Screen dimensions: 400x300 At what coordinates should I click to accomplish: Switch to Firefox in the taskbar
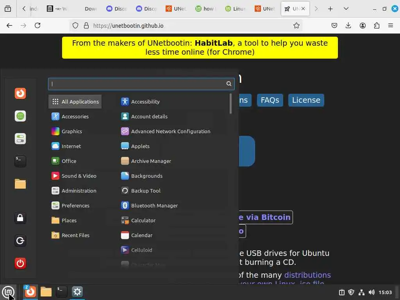pos(30,292)
